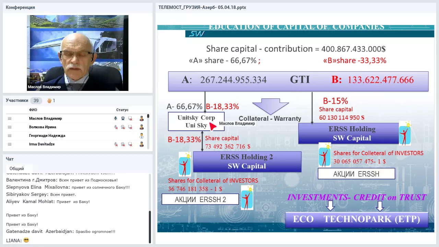Click the avatar icon of Георгиади Надежда
Screen dimensions: 439x247
(142, 136)
